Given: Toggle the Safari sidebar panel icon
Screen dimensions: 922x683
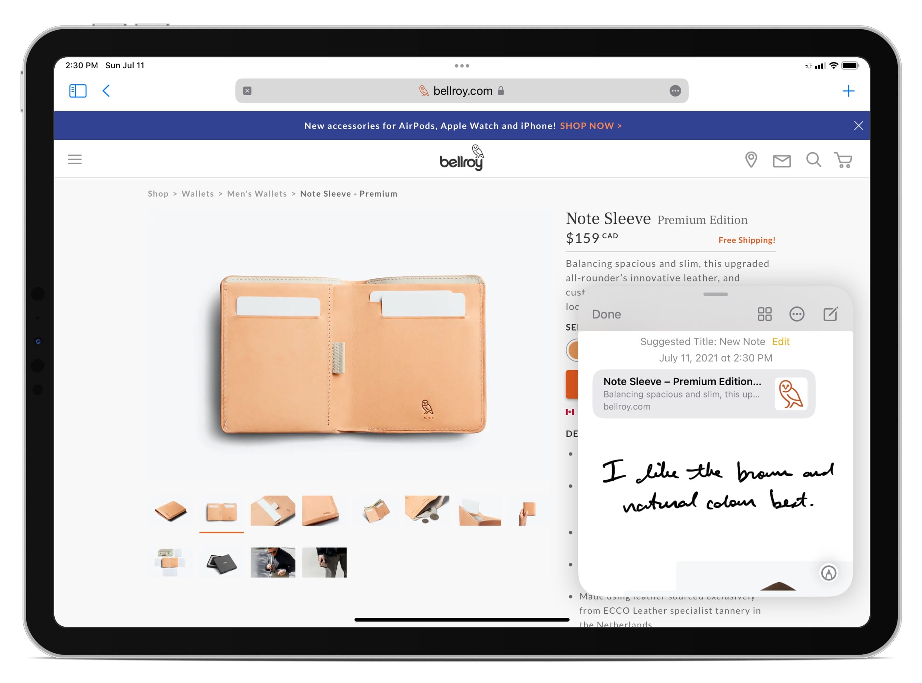Looking at the screenshot, I should (x=78, y=90).
